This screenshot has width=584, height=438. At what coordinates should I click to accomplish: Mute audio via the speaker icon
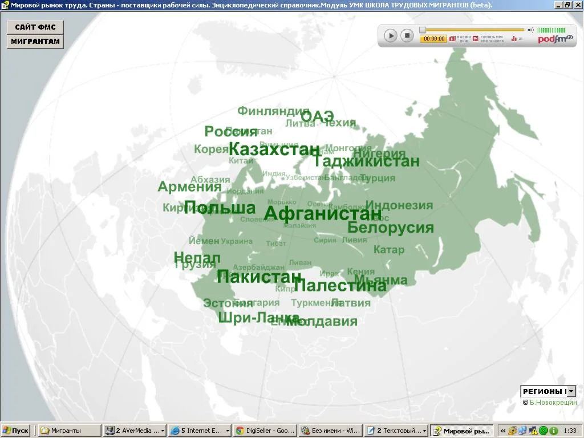(531, 30)
